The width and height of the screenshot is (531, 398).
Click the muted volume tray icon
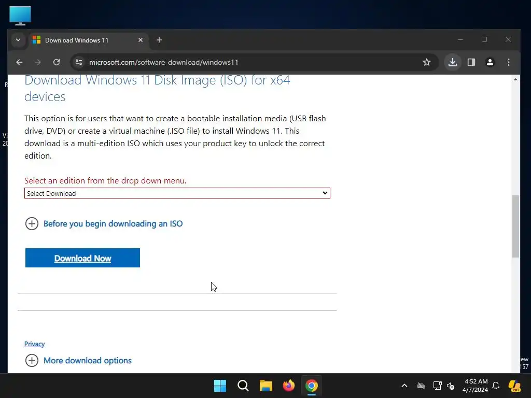[451, 386]
